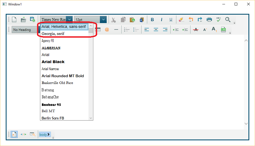The width and height of the screenshot is (255, 146).
Task: Pick Baskerville Old Face font
Action: click(x=57, y=83)
